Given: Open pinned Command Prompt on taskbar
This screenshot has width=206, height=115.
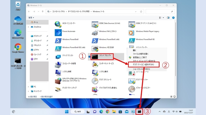Looking at the screenshot, I should (x=139, y=112).
